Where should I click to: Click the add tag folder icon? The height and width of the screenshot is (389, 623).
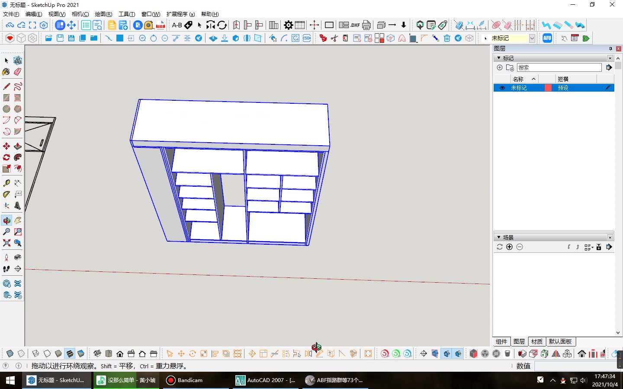pyautogui.click(x=510, y=67)
